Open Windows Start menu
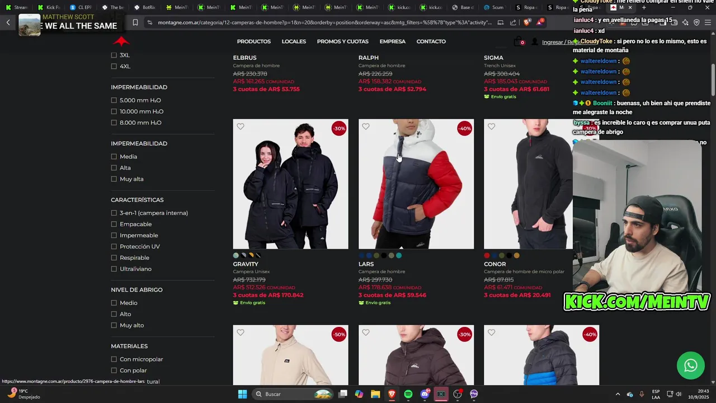 (x=242, y=394)
